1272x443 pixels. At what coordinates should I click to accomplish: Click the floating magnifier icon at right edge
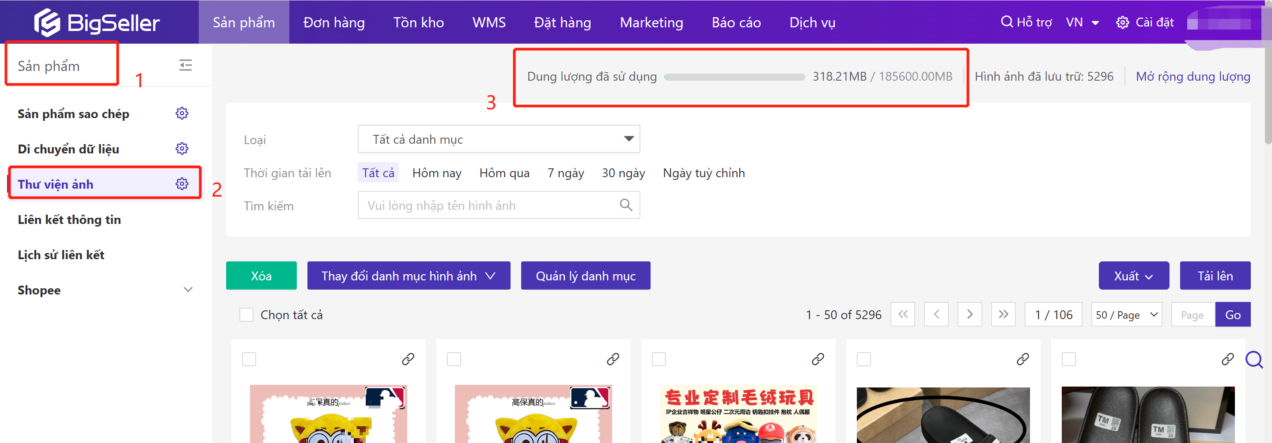[x=1254, y=360]
